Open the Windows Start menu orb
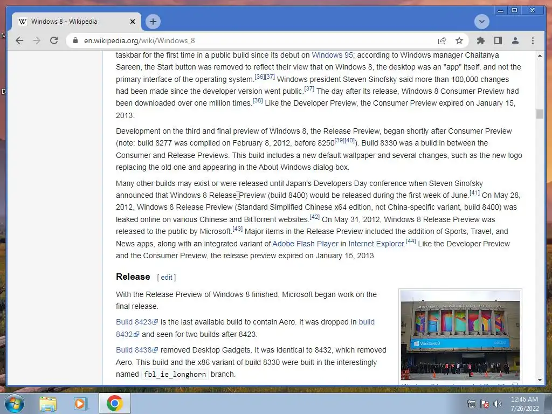The width and height of the screenshot is (552, 414). click(14, 403)
